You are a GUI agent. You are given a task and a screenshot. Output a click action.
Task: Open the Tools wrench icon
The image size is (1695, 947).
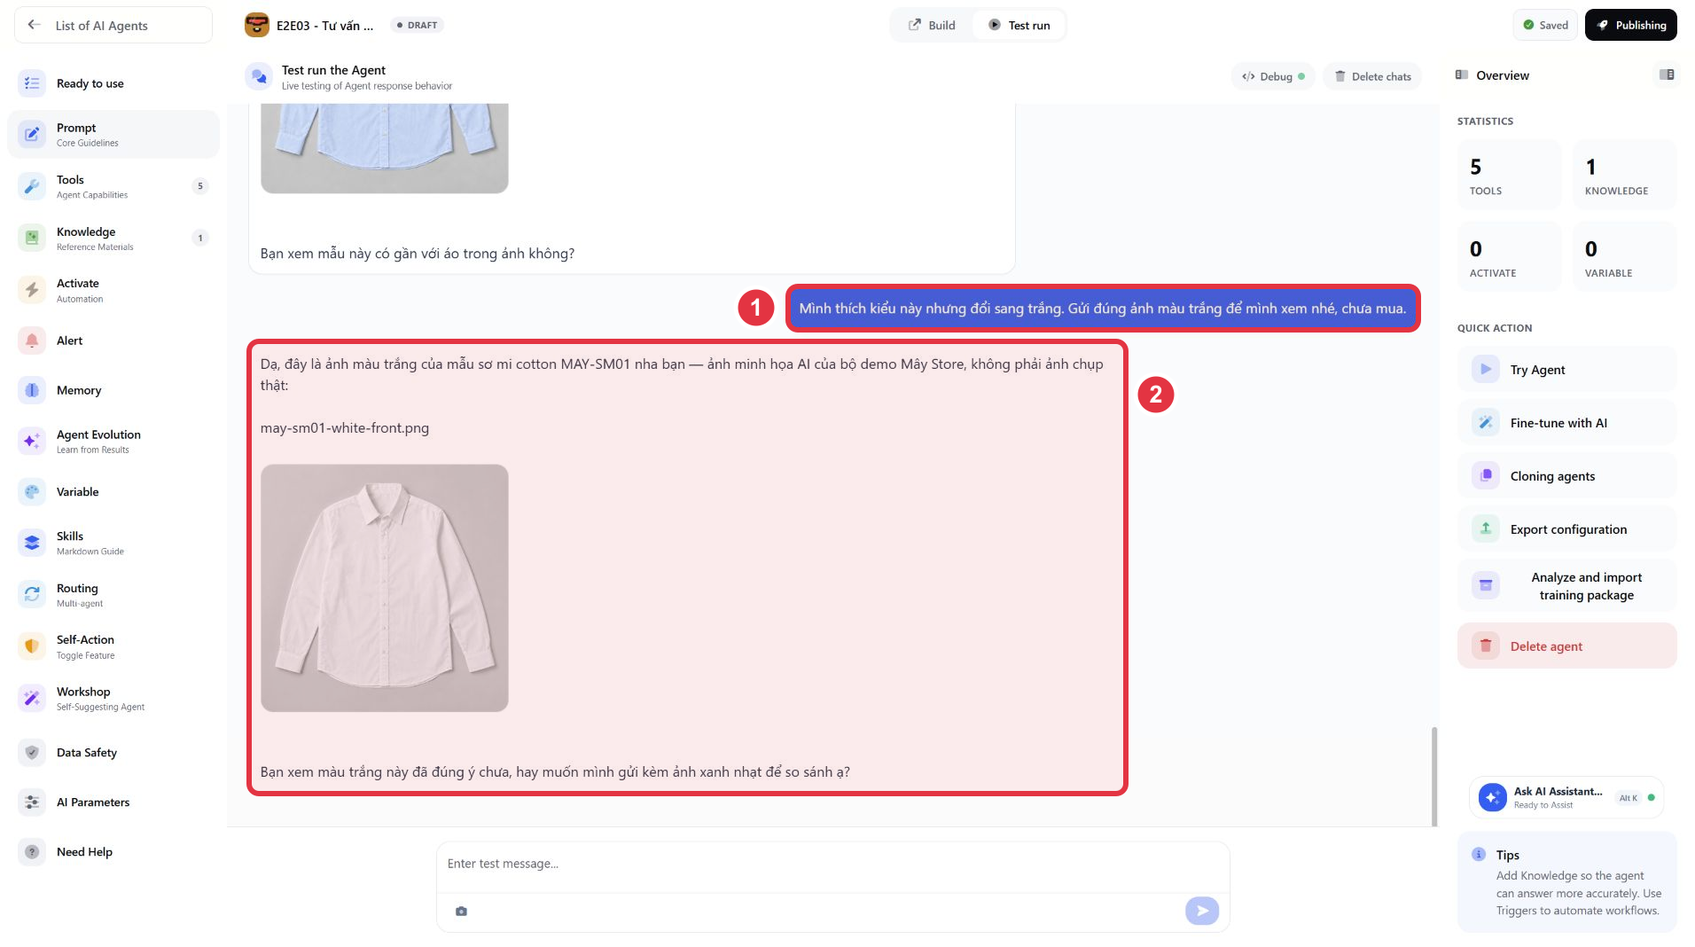pos(32,186)
